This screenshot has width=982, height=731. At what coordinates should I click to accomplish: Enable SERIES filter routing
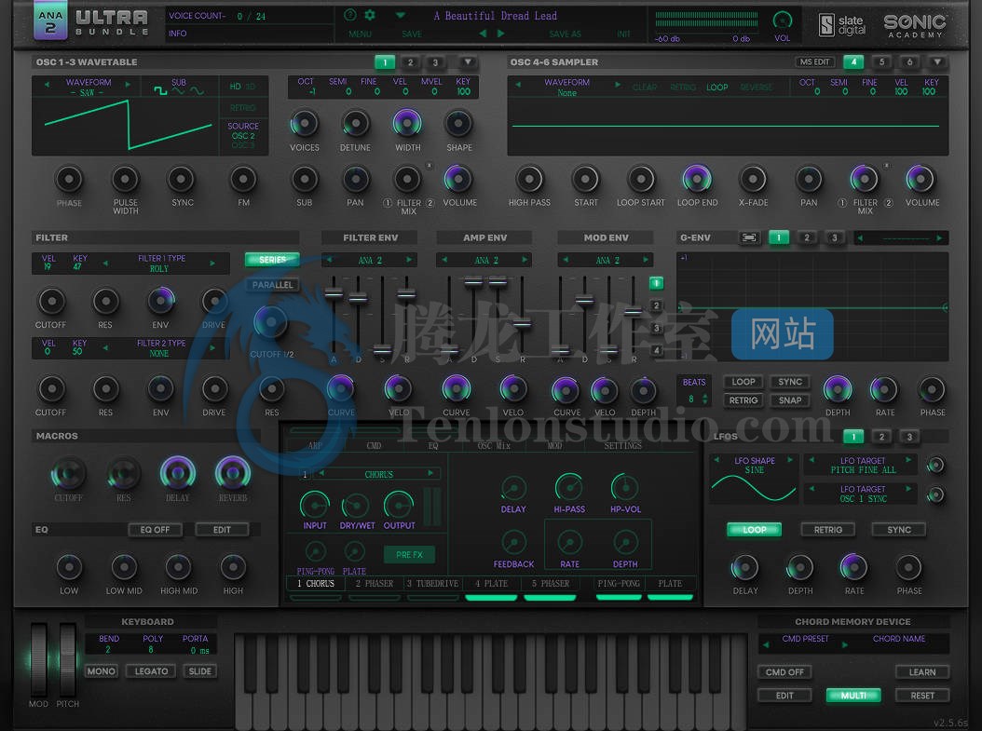pyautogui.click(x=272, y=260)
